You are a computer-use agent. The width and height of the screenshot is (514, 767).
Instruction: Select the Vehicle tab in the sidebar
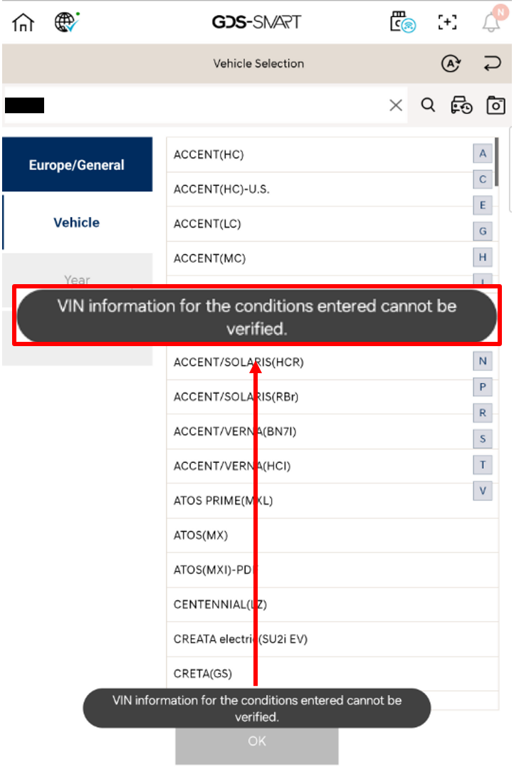coord(78,222)
